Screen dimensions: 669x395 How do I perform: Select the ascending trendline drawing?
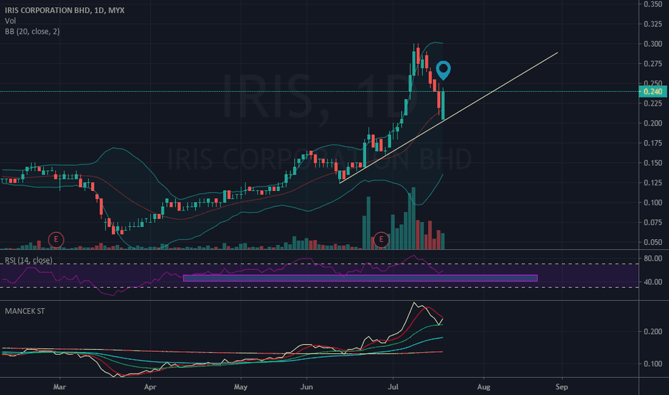coord(449,118)
